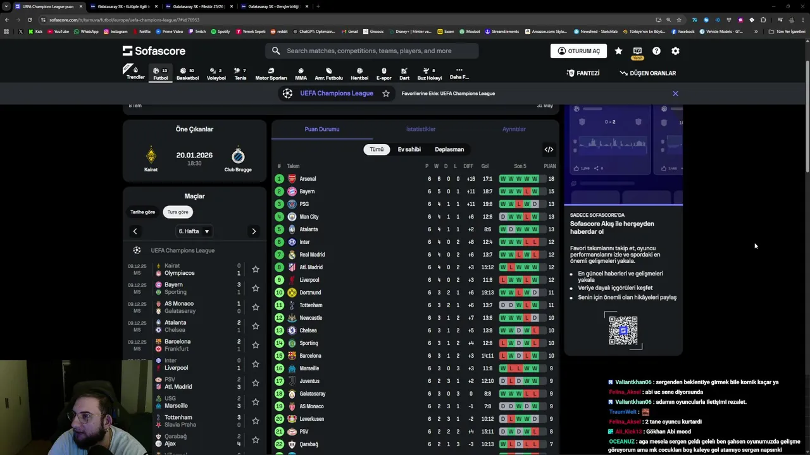Open the Dart category

pyautogui.click(x=404, y=73)
